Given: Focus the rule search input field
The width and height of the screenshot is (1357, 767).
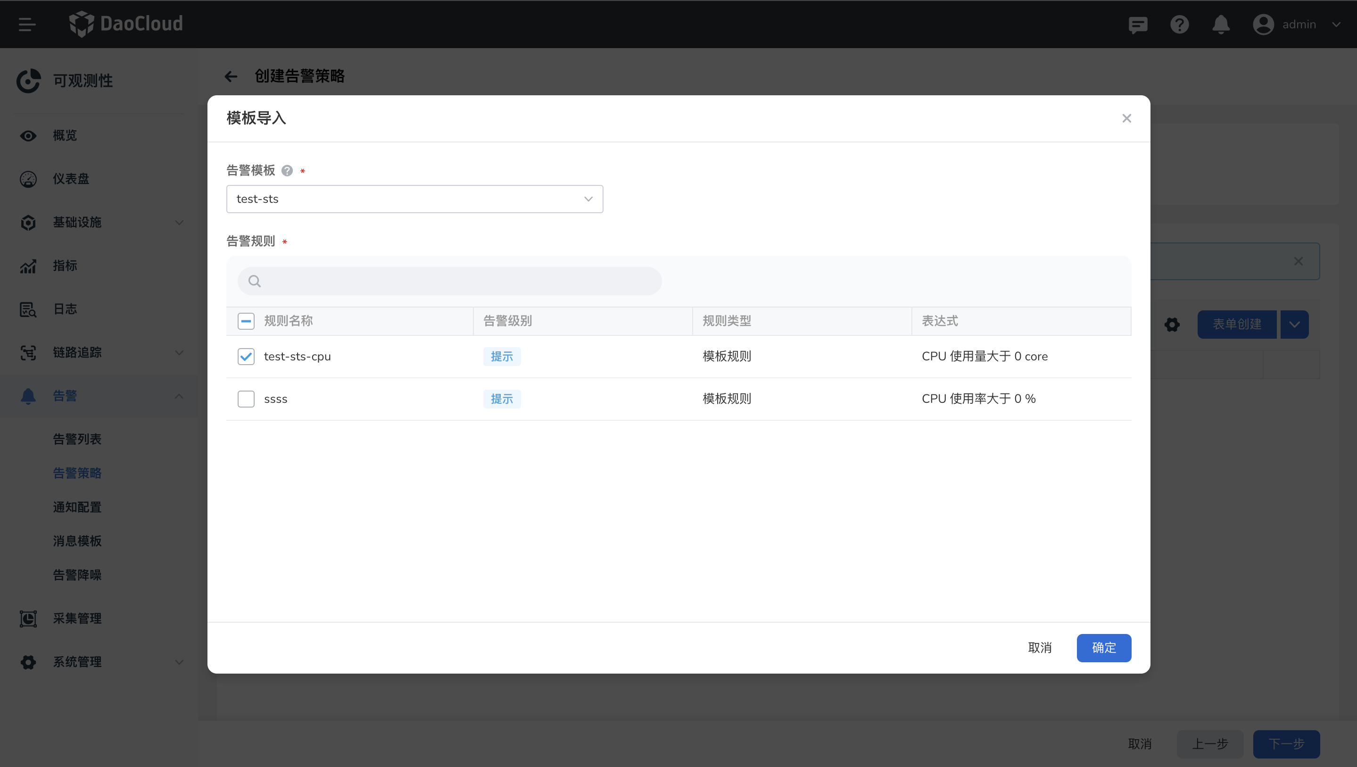Looking at the screenshot, I should pyautogui.click(x=458, y=281).
